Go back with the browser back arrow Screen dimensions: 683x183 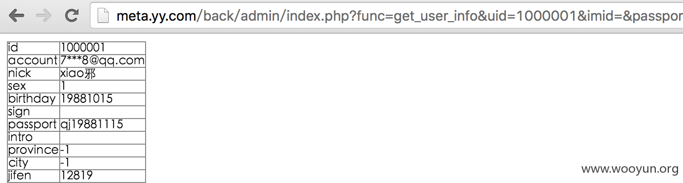pos(16,16)
